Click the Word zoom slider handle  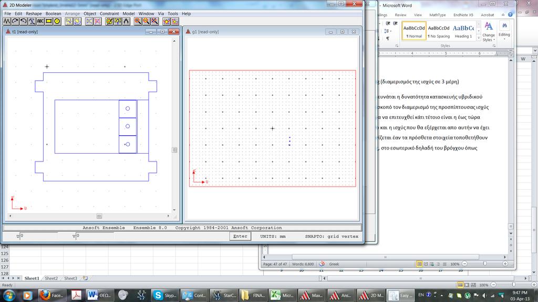[x=485, y=264]
